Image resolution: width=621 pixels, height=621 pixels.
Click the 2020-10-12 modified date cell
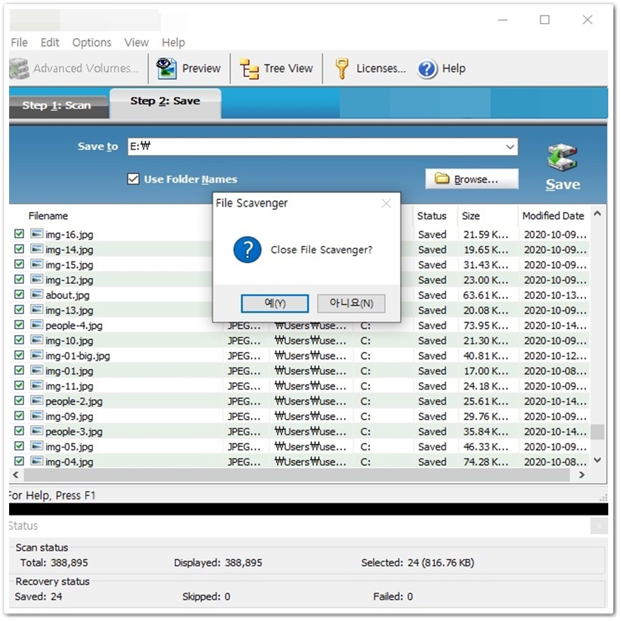[x=555, y=355]
